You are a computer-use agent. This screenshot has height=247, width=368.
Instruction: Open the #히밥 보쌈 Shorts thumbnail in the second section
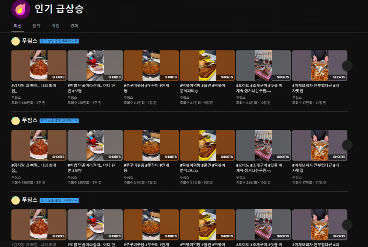[95, 145]
